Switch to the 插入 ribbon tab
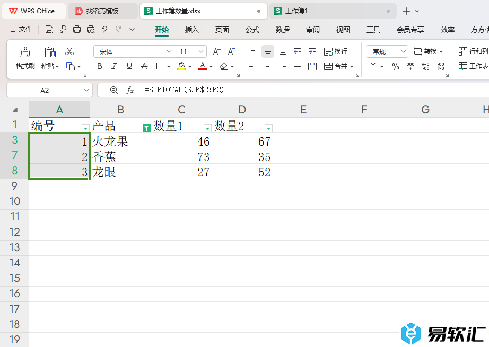Screen dimensions: 489x347 pos(192,30)
